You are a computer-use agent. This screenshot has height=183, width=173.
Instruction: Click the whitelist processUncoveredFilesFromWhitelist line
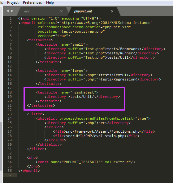click(93, 118)
